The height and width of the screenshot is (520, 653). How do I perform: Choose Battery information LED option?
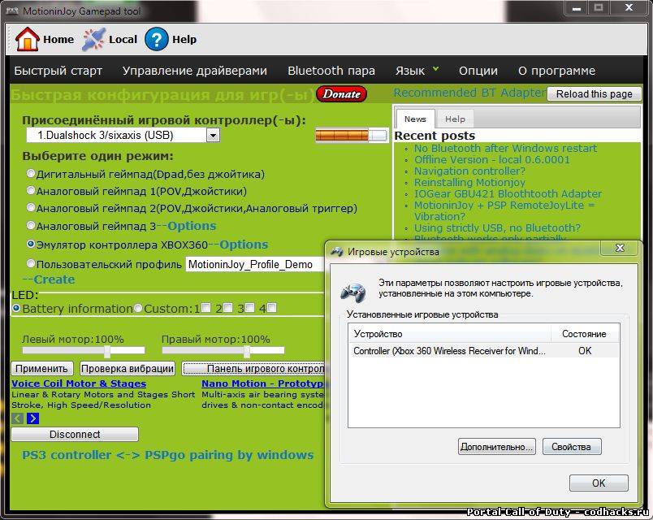(x=16, y=308)
